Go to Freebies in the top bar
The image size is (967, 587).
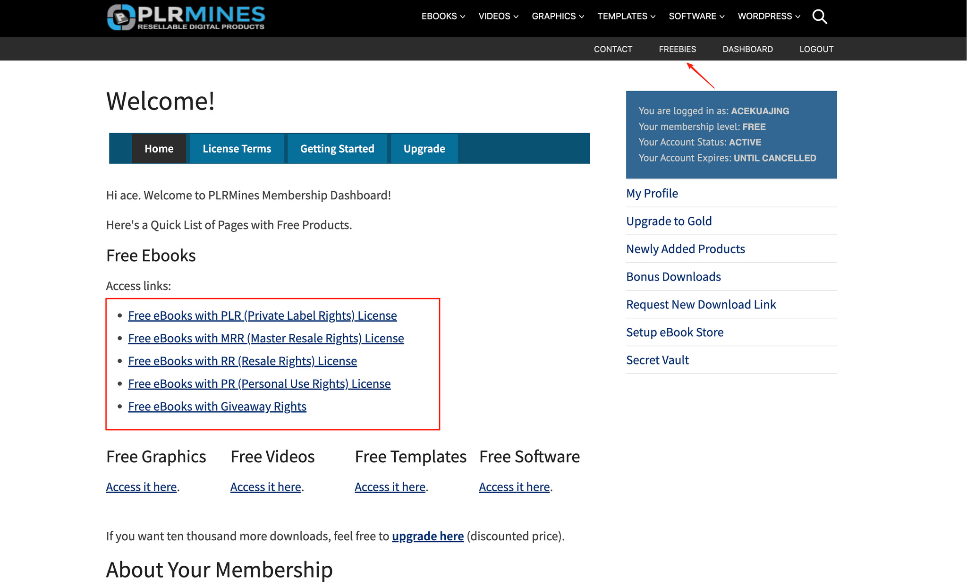click(x=677, y=49)
